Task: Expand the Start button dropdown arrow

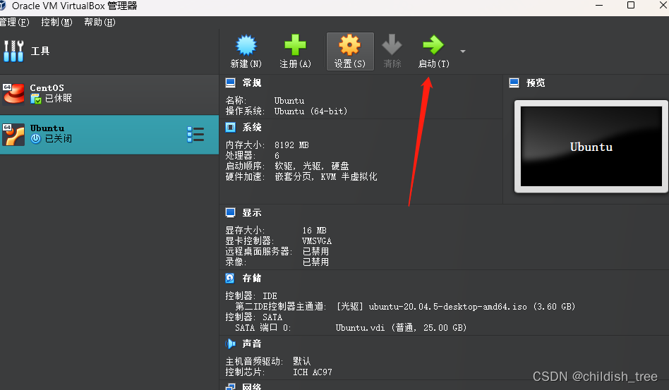Action: 463,51
